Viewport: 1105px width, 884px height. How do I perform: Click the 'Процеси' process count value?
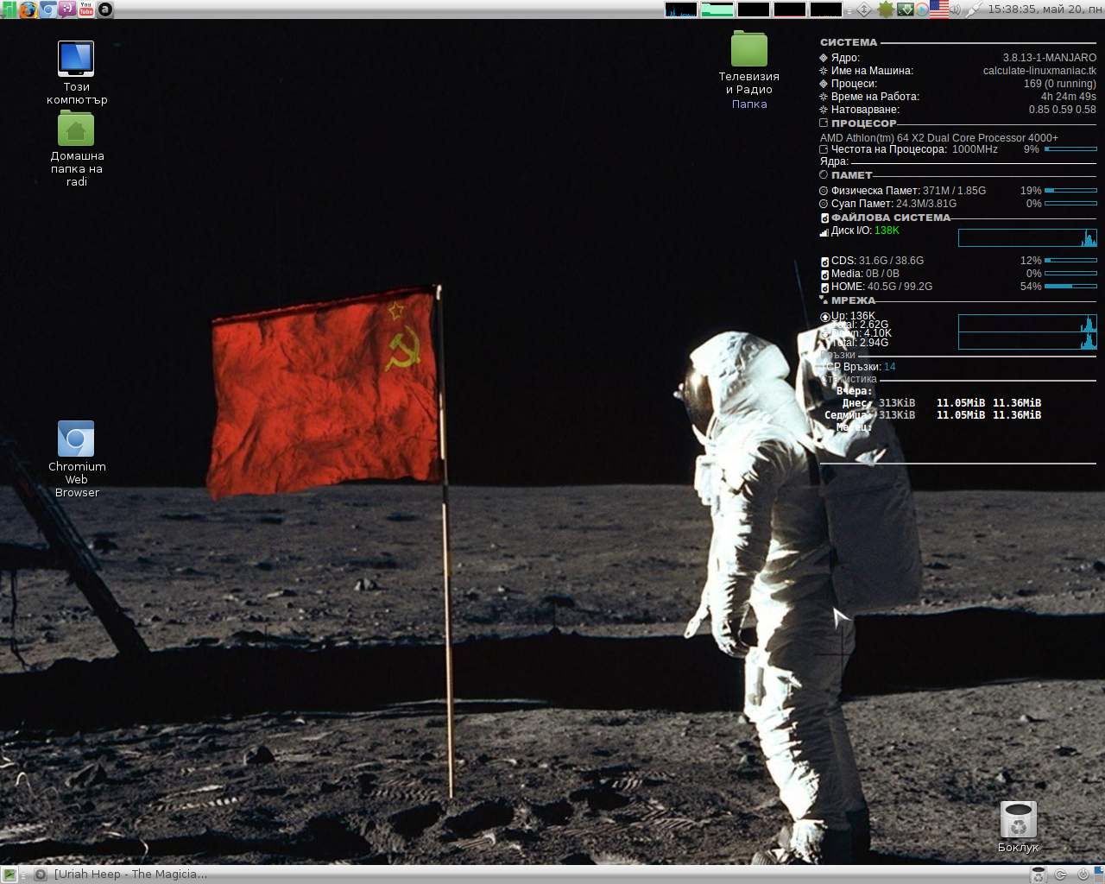pyautogui.click(x=1060, y=84)
